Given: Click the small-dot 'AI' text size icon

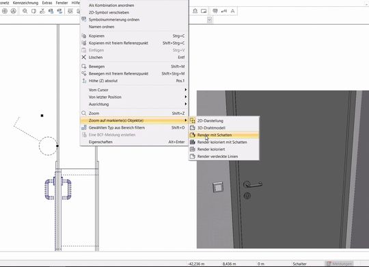Looking at the screenshot, I should coord(224,11).
